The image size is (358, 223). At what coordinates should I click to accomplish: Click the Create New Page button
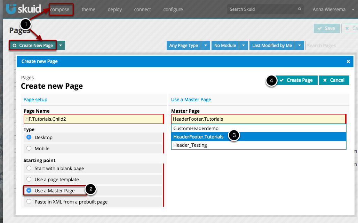click(33, 46)
